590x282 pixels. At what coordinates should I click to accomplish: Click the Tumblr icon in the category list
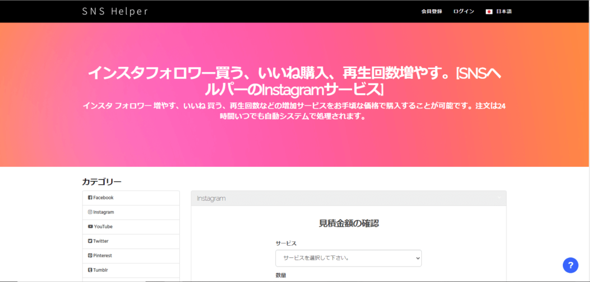[90, 269]
